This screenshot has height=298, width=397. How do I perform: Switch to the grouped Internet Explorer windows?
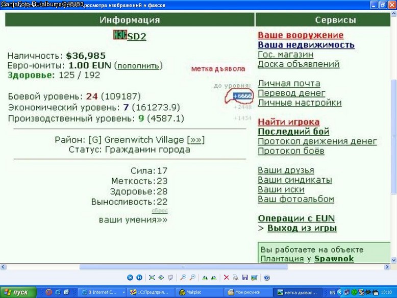pyautogui.click(x=103, y=292)
